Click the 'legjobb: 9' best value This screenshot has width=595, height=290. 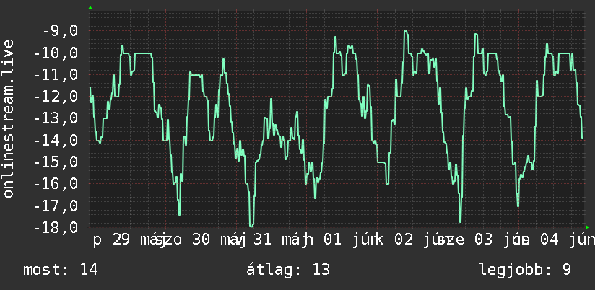click(x=525, y=270)
